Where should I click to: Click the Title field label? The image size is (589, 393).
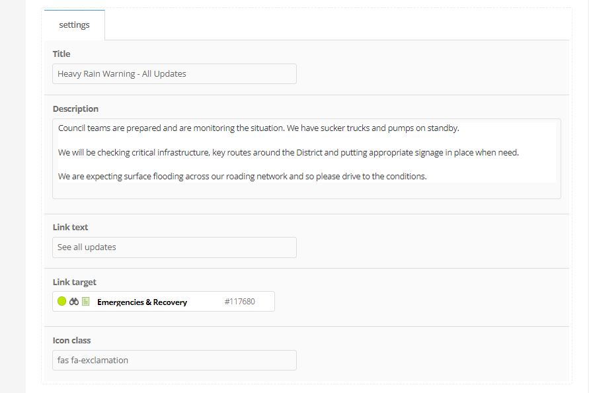point(61,54)
